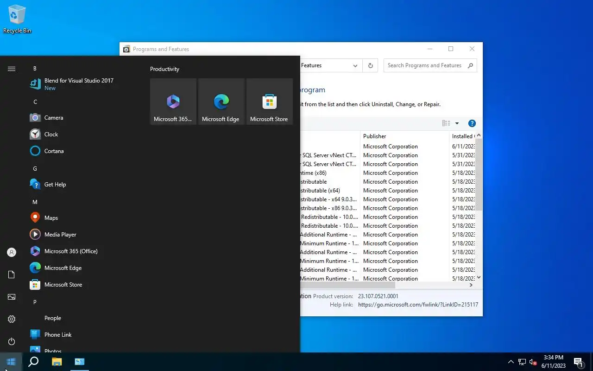Screen dimensions: 593x371
Task: Jump to letter P header in the app list
Action: pyautogui.click(x=35, y=302)
